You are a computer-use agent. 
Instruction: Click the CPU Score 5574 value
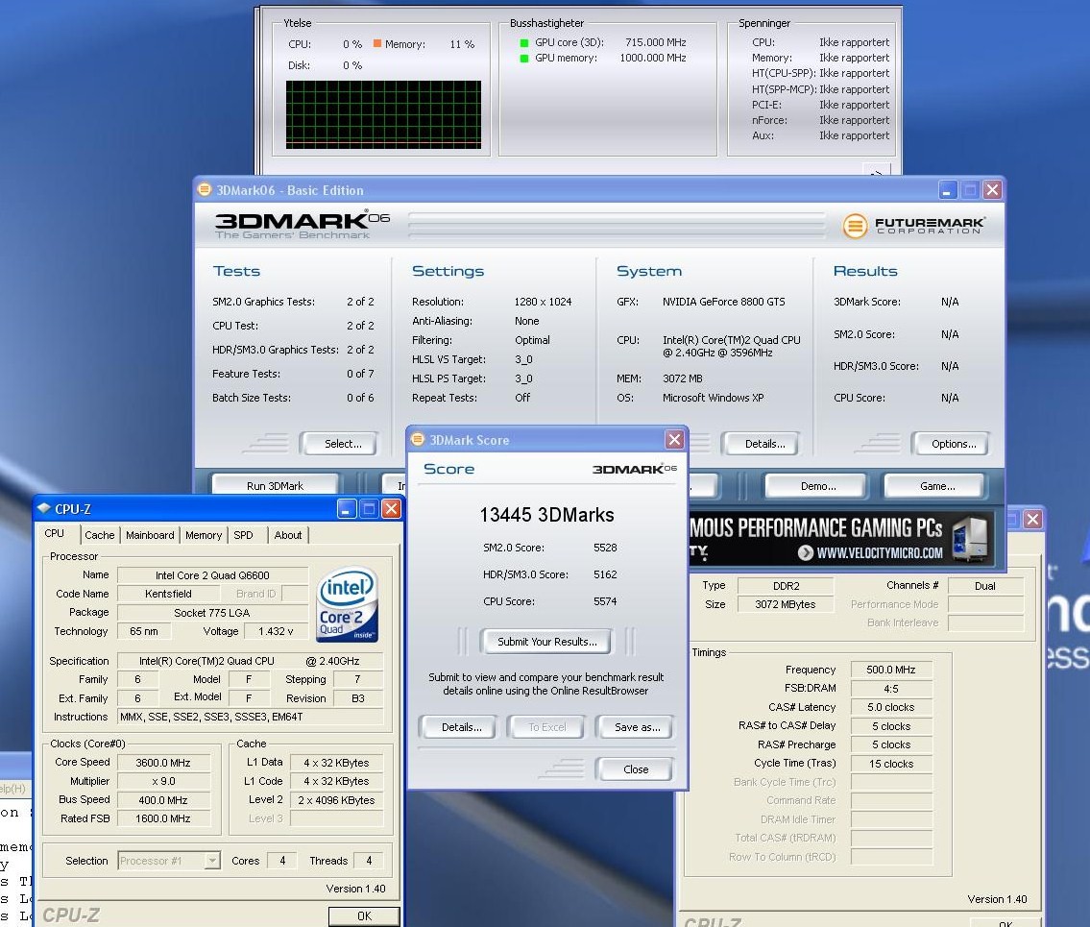point(605,600)
